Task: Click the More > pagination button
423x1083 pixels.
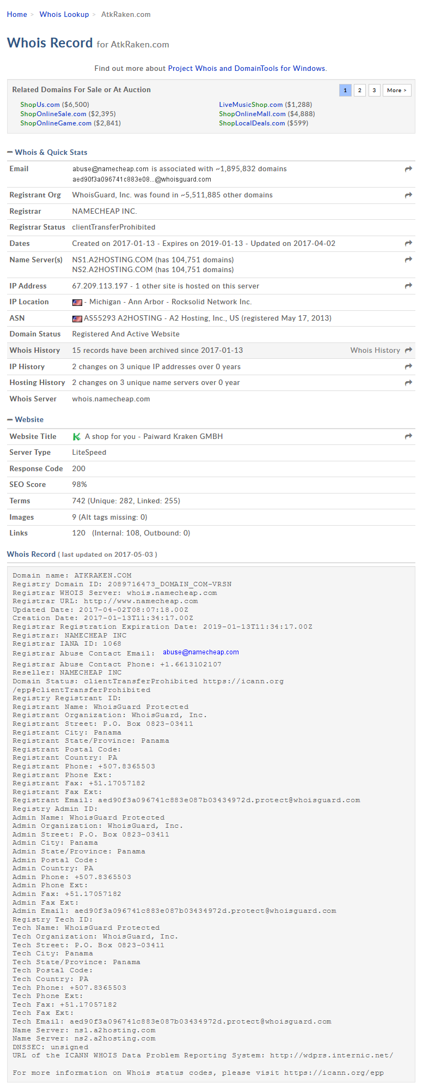Action: 397,91
